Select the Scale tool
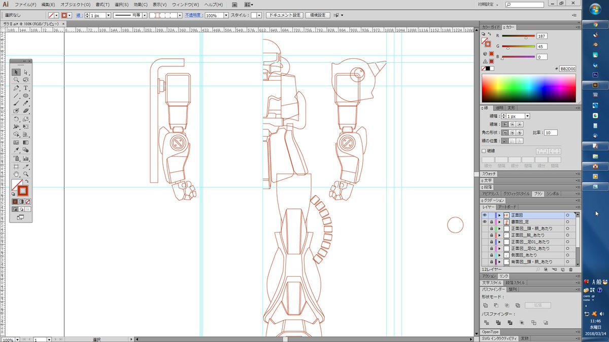 pos(26,119)
